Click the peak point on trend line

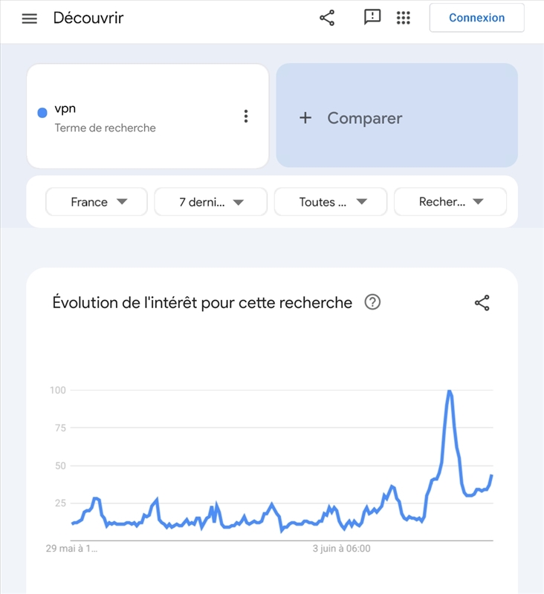point(449,391)
